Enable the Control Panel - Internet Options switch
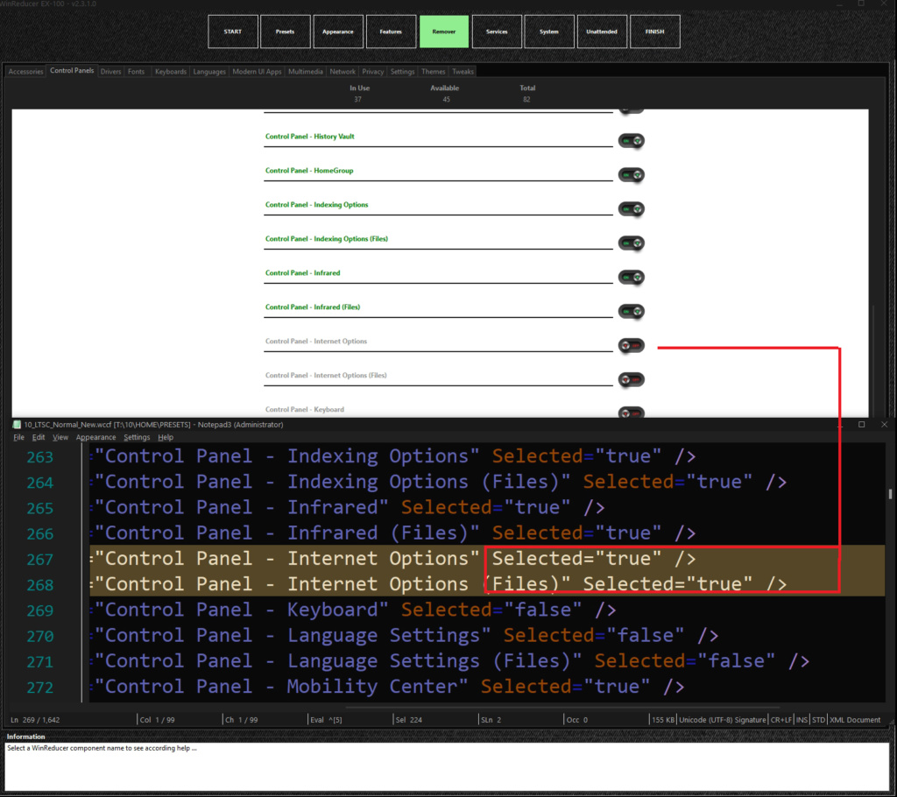This screenshot has width=897, height=797. pos(631,346)
